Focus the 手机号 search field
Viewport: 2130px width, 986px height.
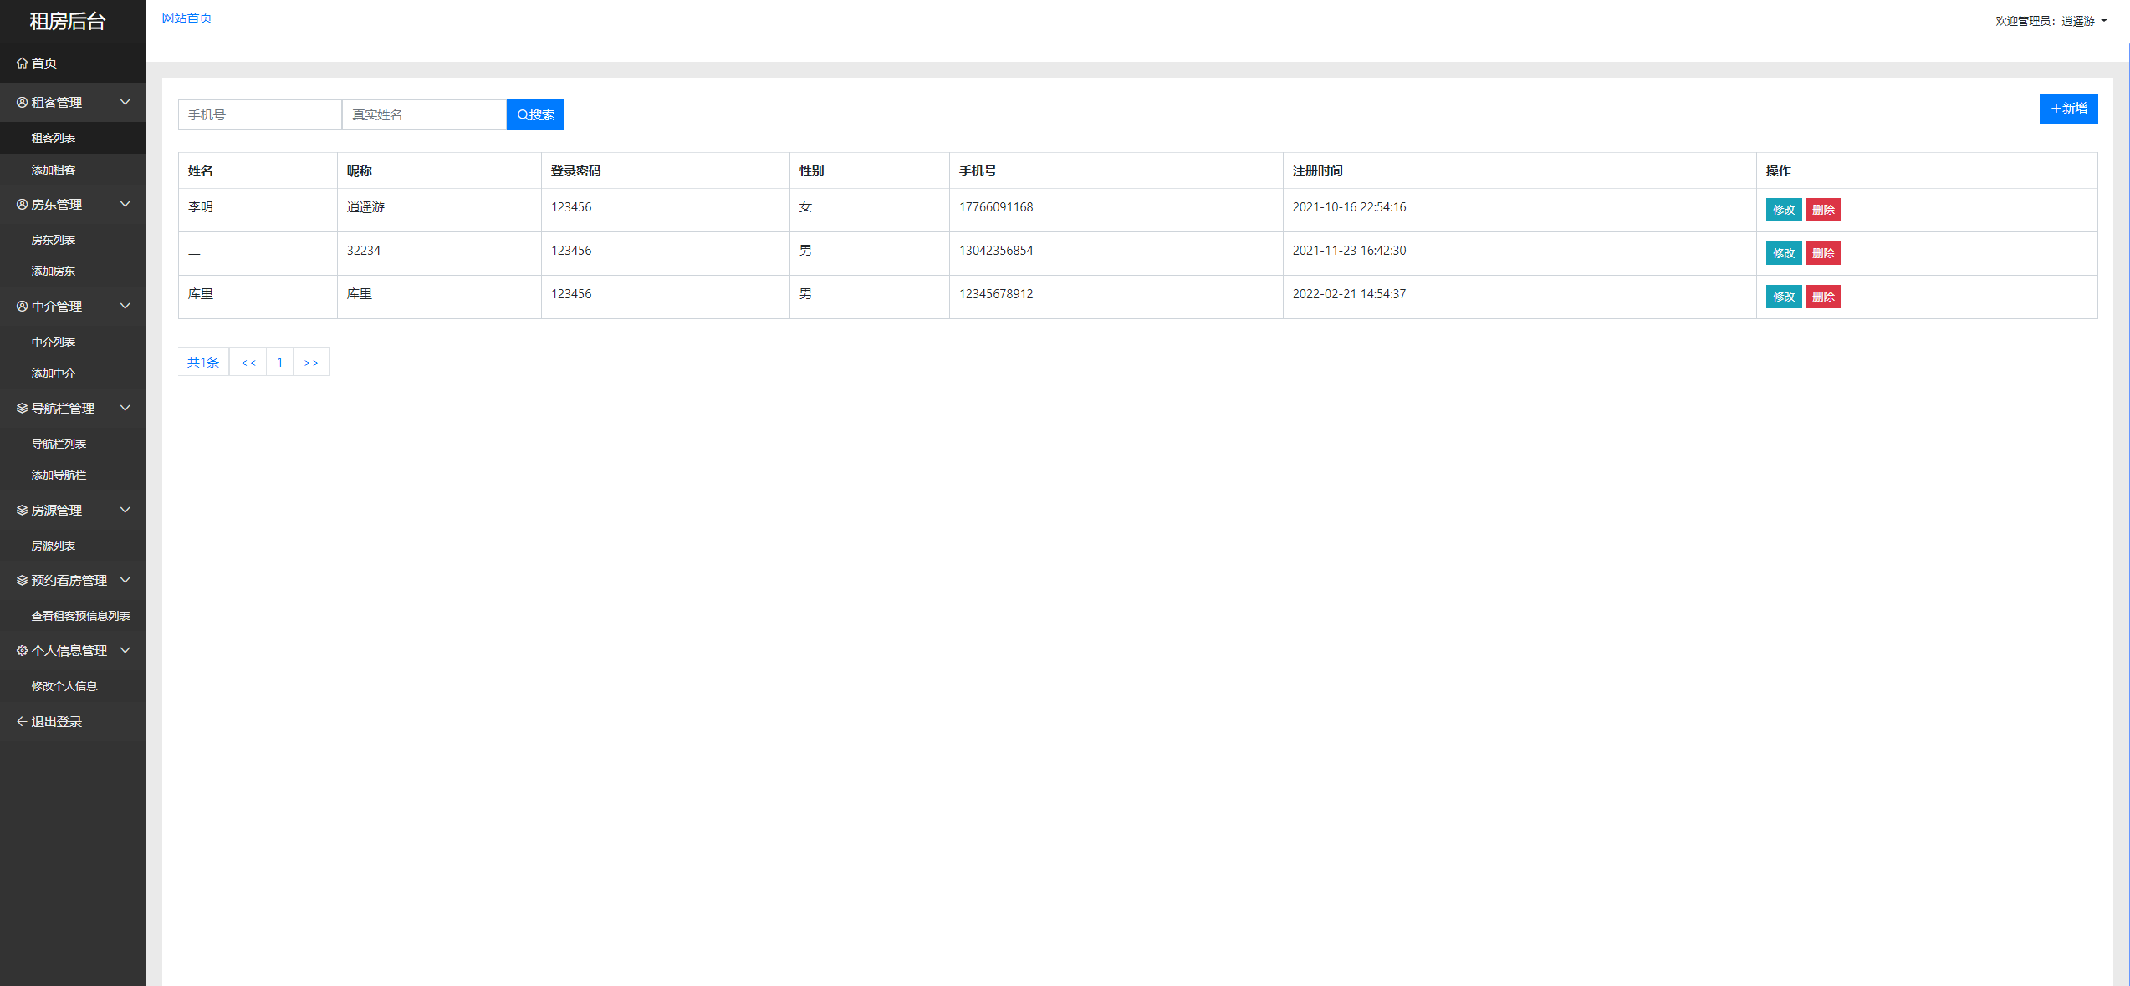(x=260, y=114)
